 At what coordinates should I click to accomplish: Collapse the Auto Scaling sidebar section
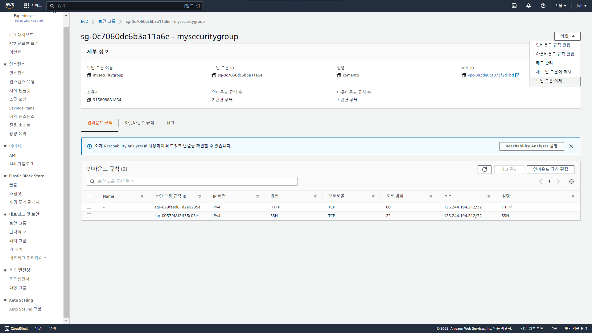click(x=5, y=301)
